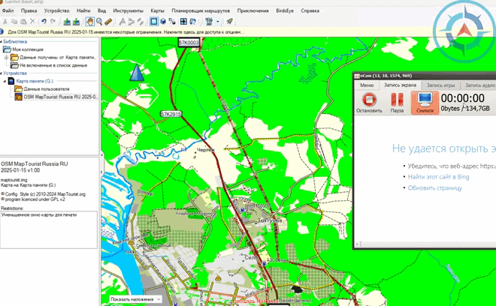Open the Карты menu
496x306 pixels.
pos(157,10)
